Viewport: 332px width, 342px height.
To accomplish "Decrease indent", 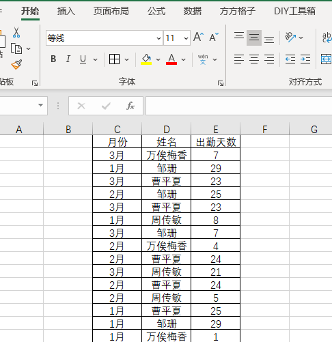I will tap(290, 59).
